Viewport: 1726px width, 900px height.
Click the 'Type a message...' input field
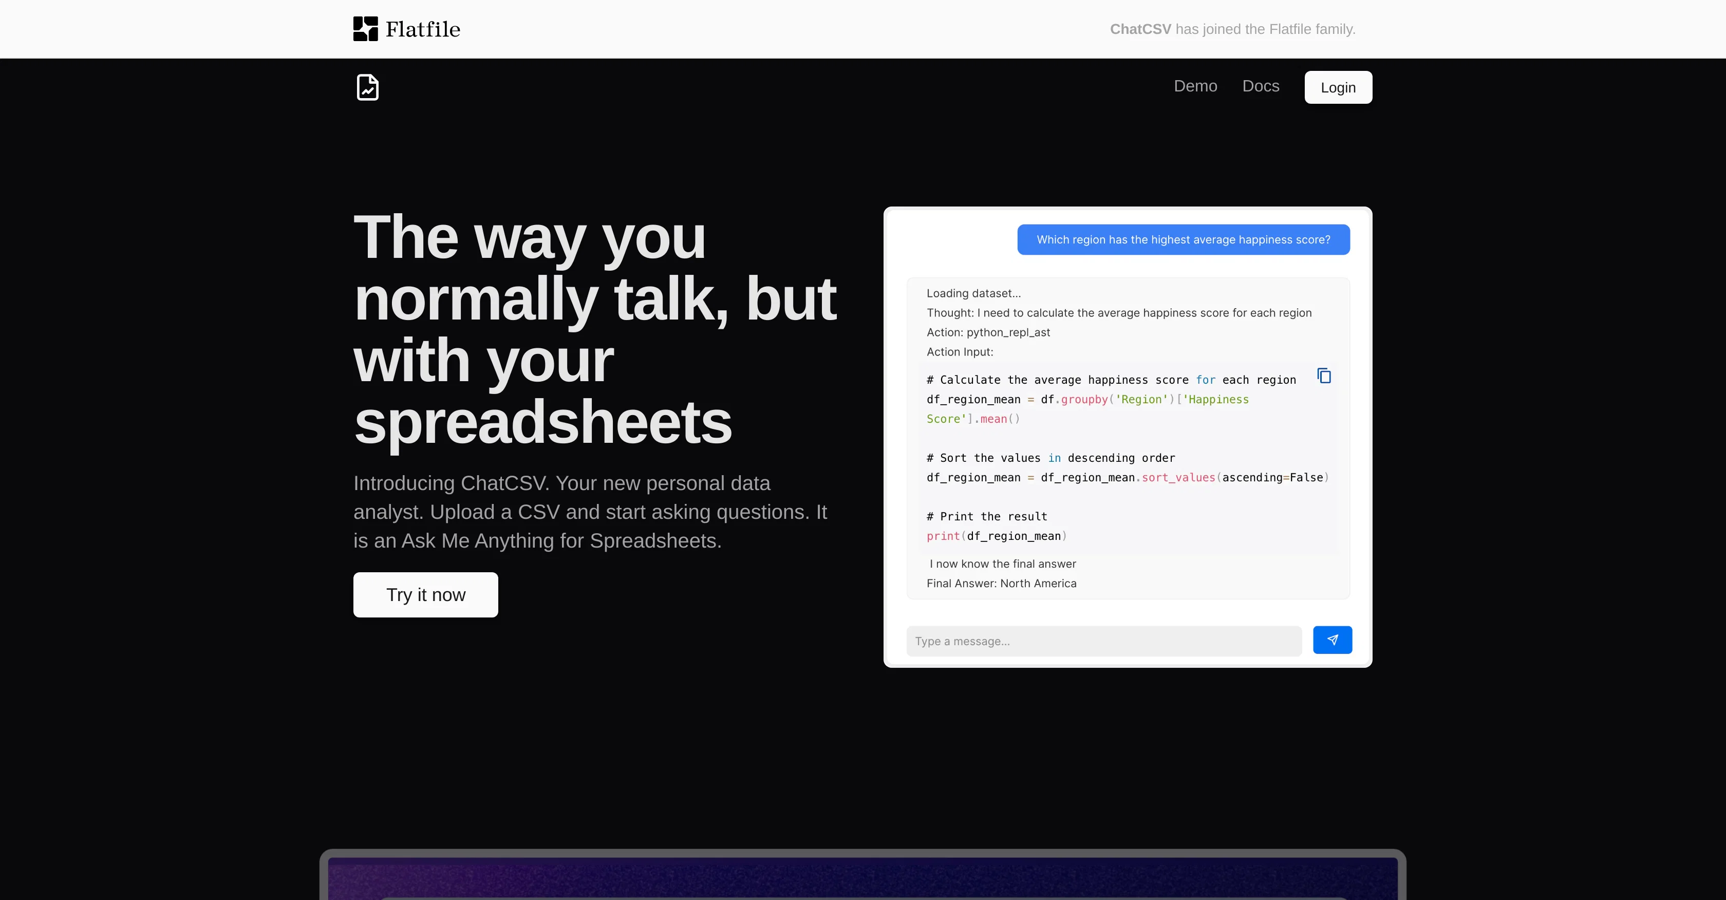coord(1103,641)
